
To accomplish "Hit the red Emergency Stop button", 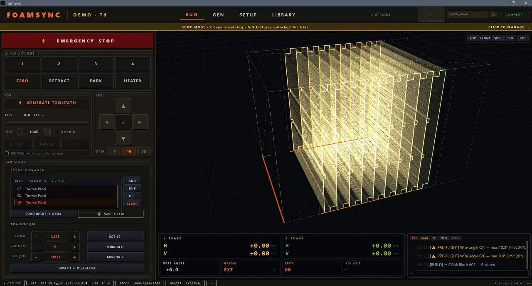I will (x=78, y=41).
